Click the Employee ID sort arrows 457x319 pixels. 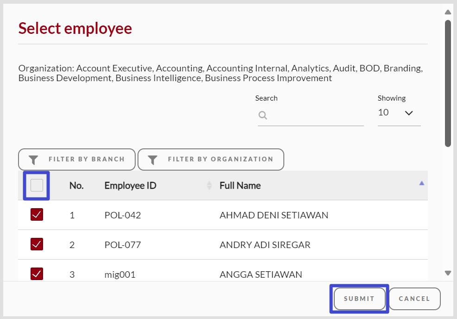[x=209, y=185]
